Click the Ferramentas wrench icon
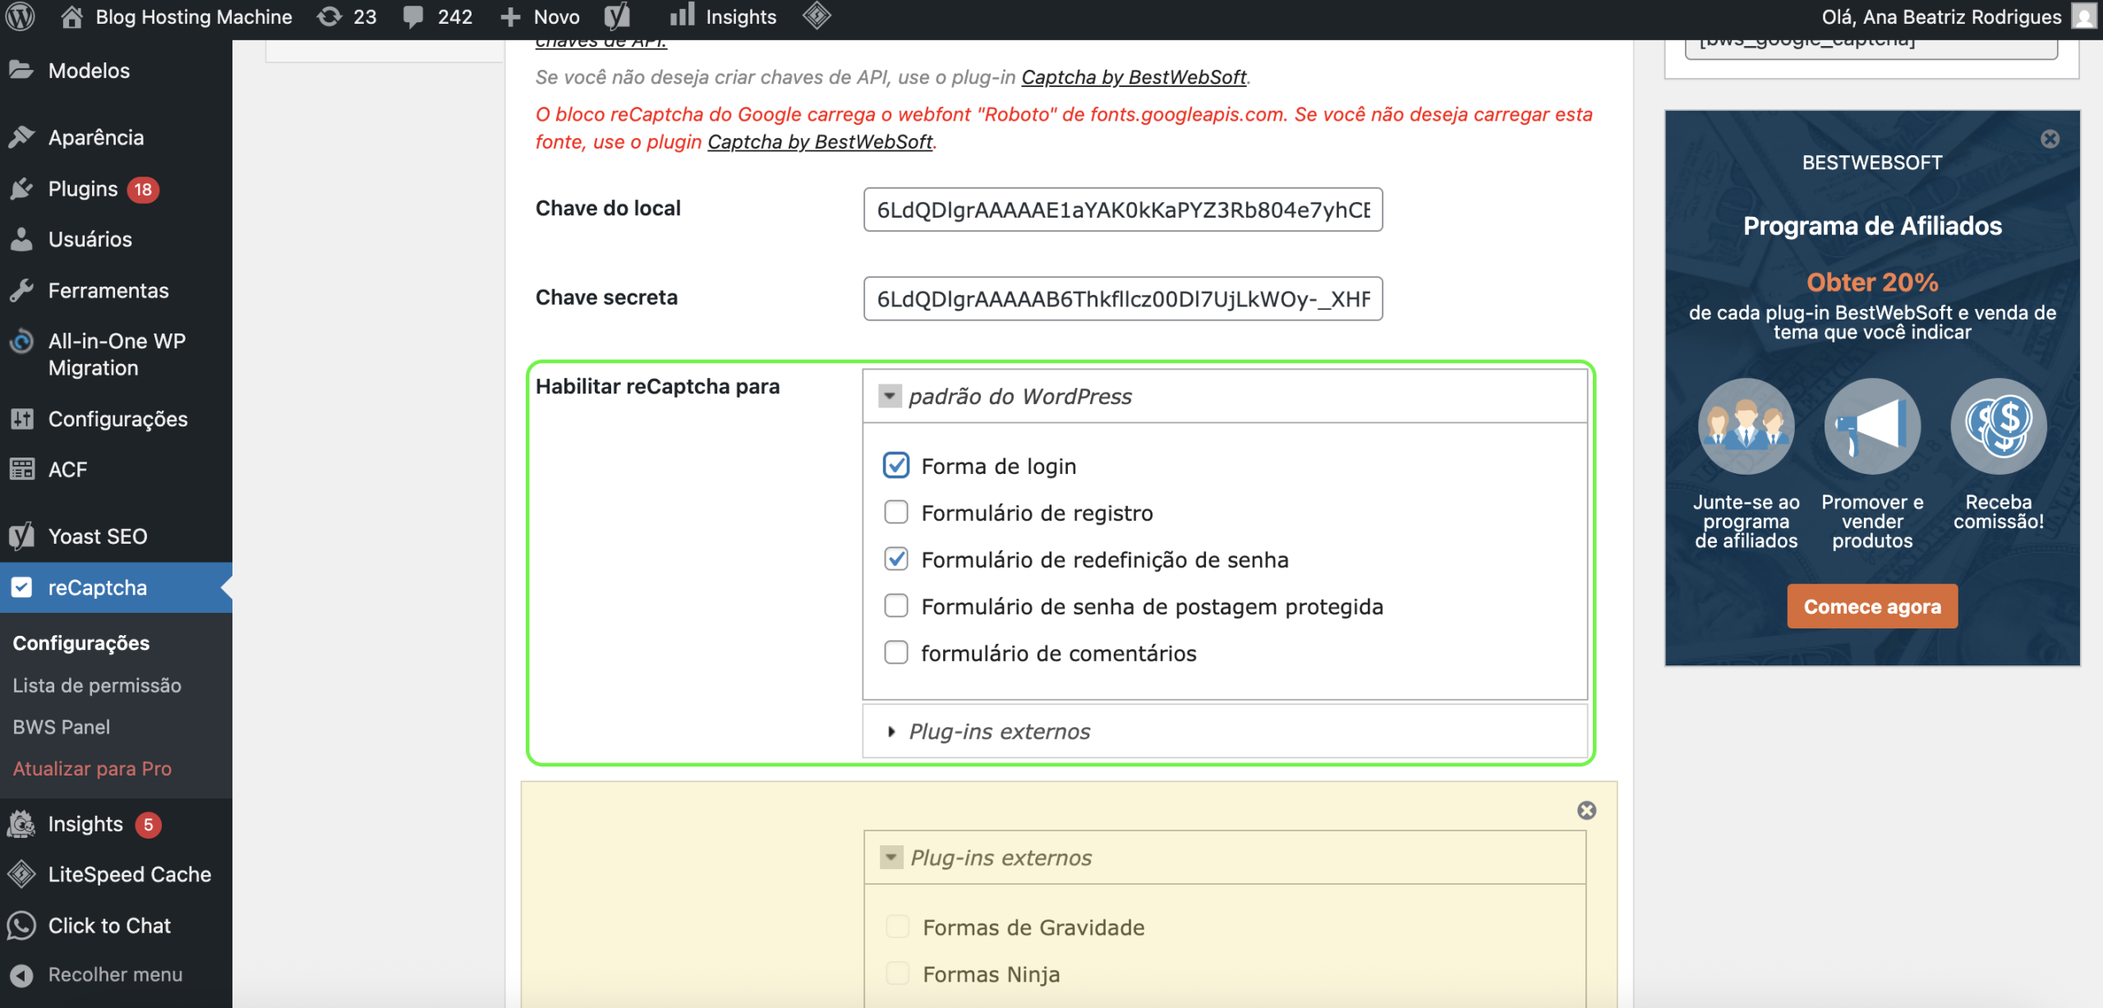Image resolution: width=2103 pixels, height=1008 pixels. tap(21, 290)
